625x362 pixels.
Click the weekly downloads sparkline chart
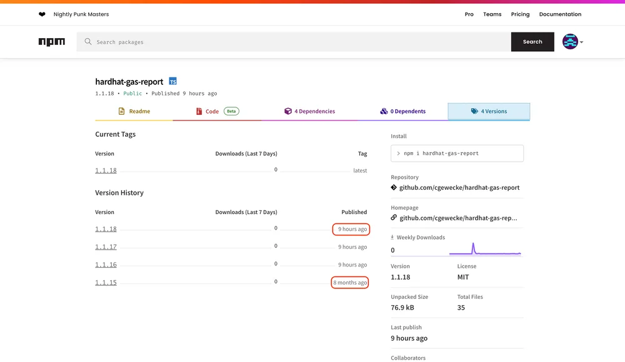[x=485, y=249]
